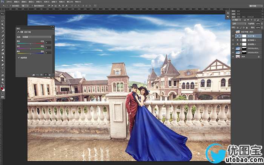Hide the selected 色彩平衡 1 layer
This screenshot has width=264, height=165.
[x=233, y=36]
